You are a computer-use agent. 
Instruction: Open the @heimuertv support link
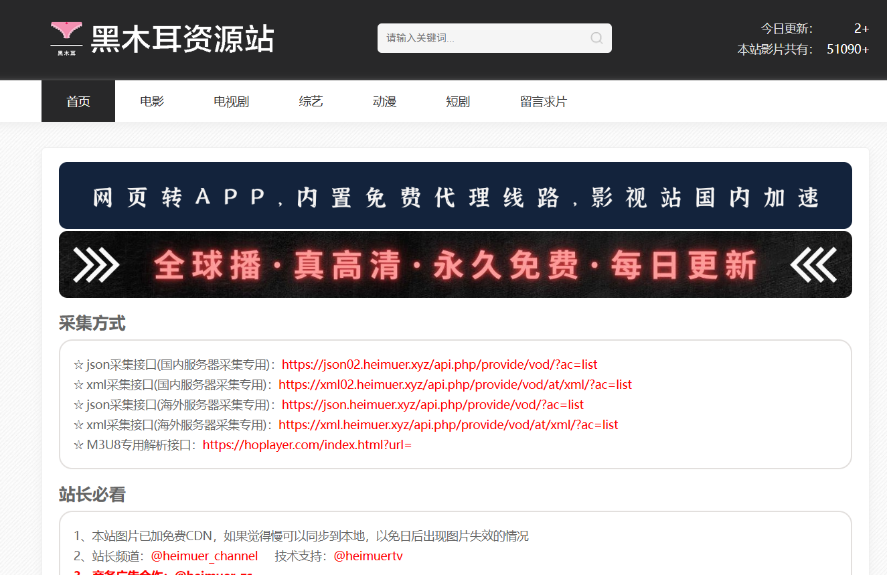tap(368, 556)
